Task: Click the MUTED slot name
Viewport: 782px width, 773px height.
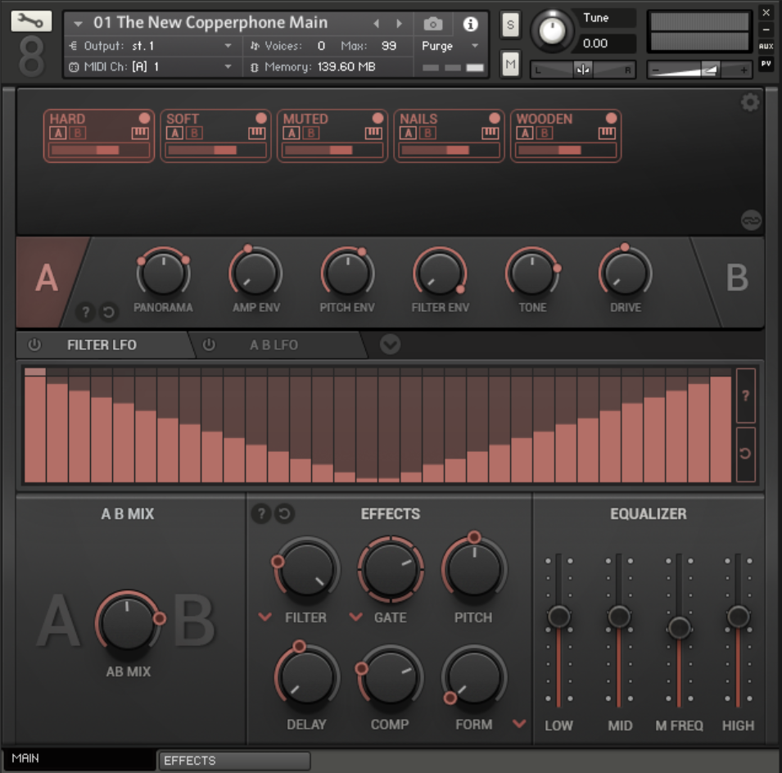Action: [305, 119]
